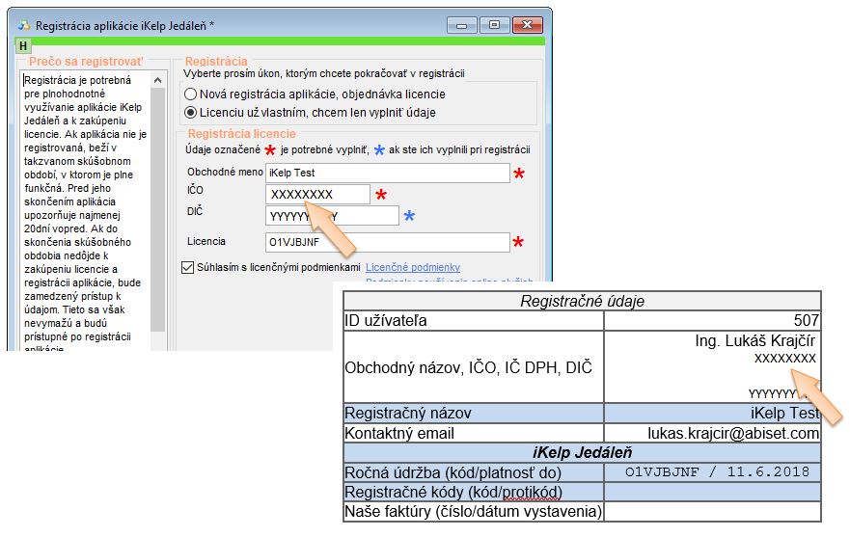The image size is (850, 537).
Task: Click the scroll up arrow in info panel
Action: 158,80
